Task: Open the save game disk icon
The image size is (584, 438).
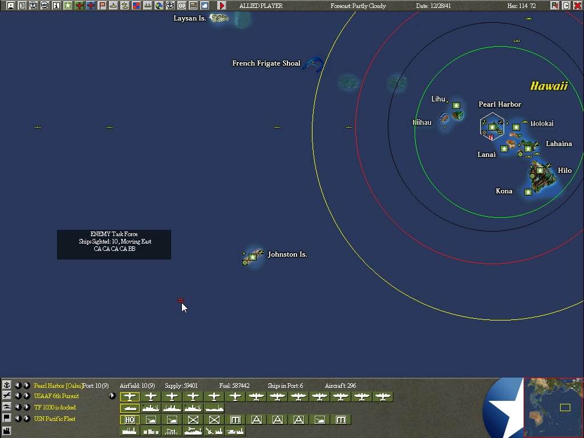Action: click(x=11, y=6)
